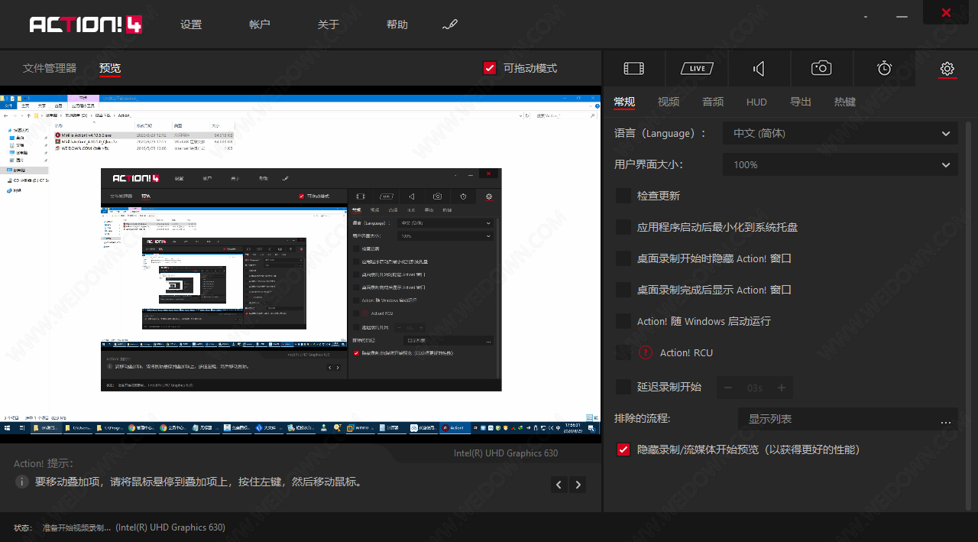Screen dimensions: 978x542
Task: Switch to the 视频 settings tab
Action: tap(669, 102)
